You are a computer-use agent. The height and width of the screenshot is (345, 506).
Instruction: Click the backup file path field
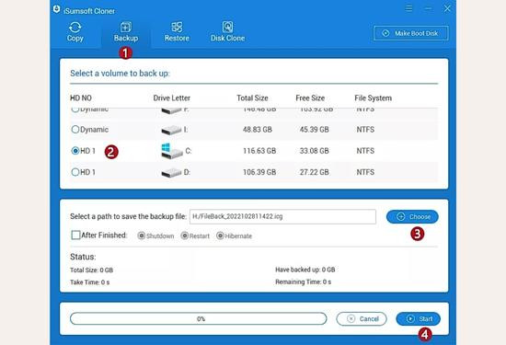282,216
